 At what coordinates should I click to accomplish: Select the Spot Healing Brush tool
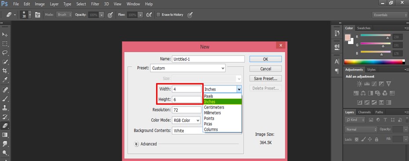(x=5, y=90)
